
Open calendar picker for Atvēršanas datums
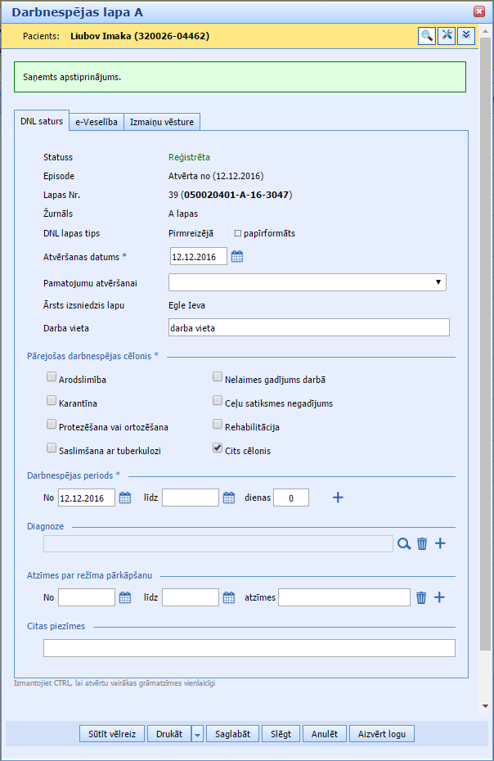(x=237, y=257)
